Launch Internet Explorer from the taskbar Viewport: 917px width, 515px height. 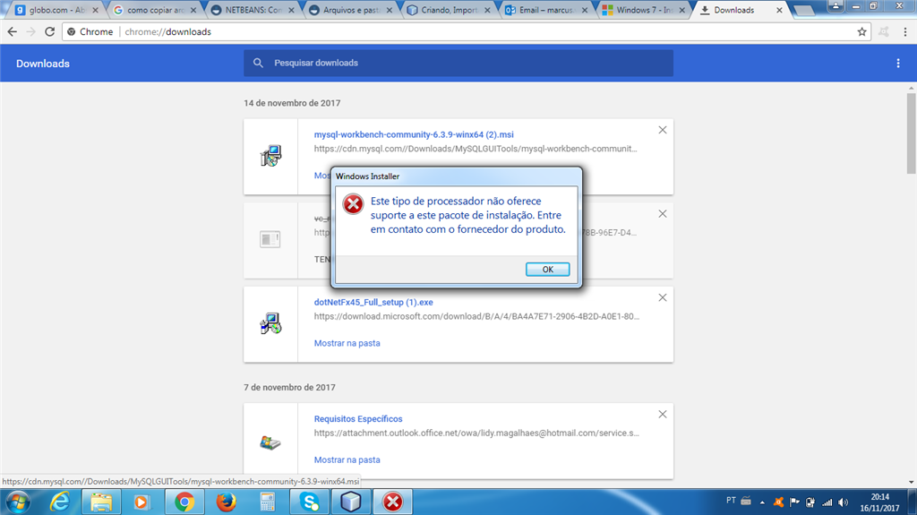[x=60, y=502]
